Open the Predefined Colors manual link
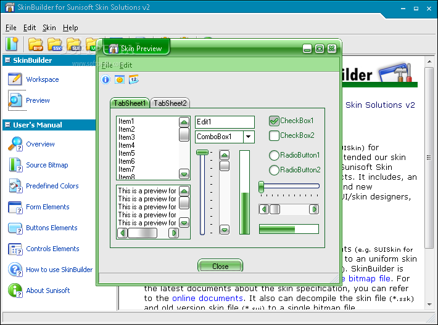The height and width of the screenshot is (325, 438). [x=52, y=186]
